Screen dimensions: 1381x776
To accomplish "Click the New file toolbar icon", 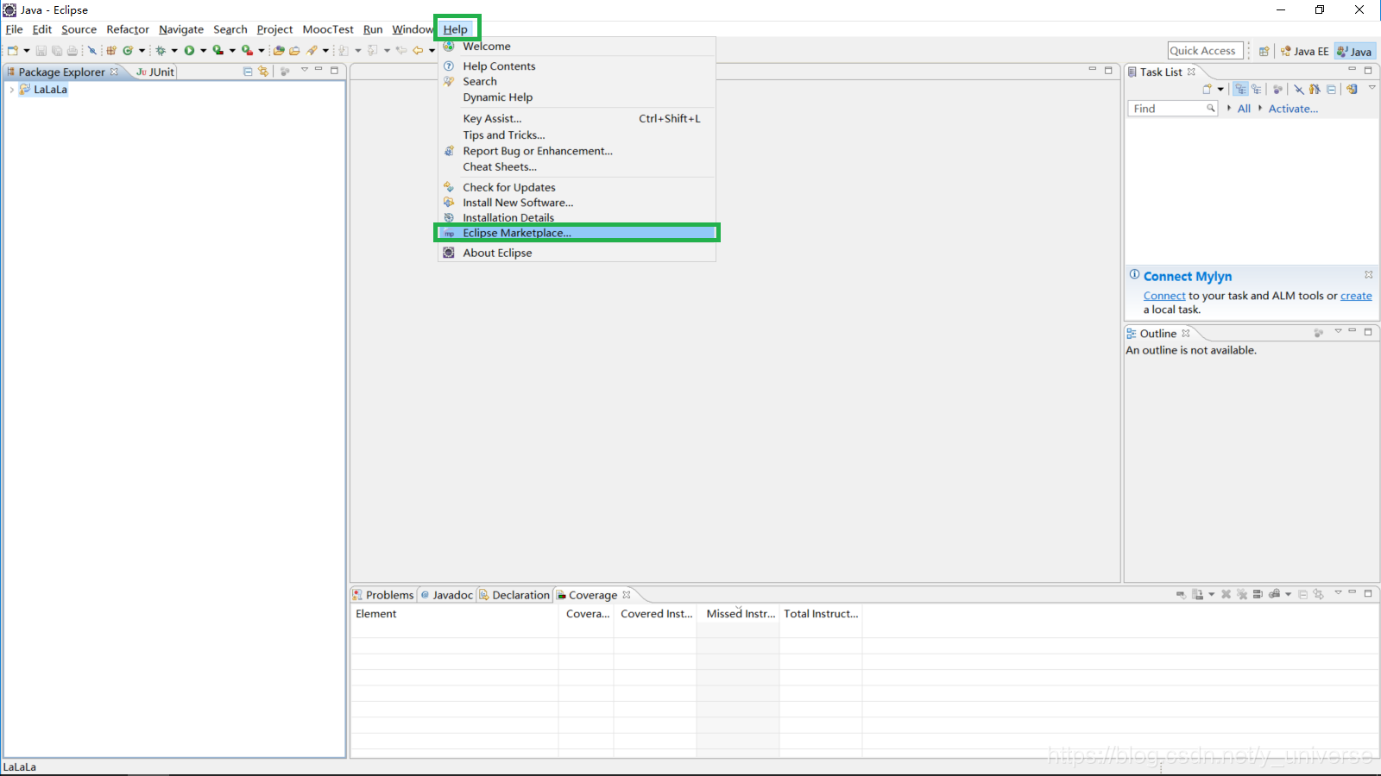I will point(12,51).
